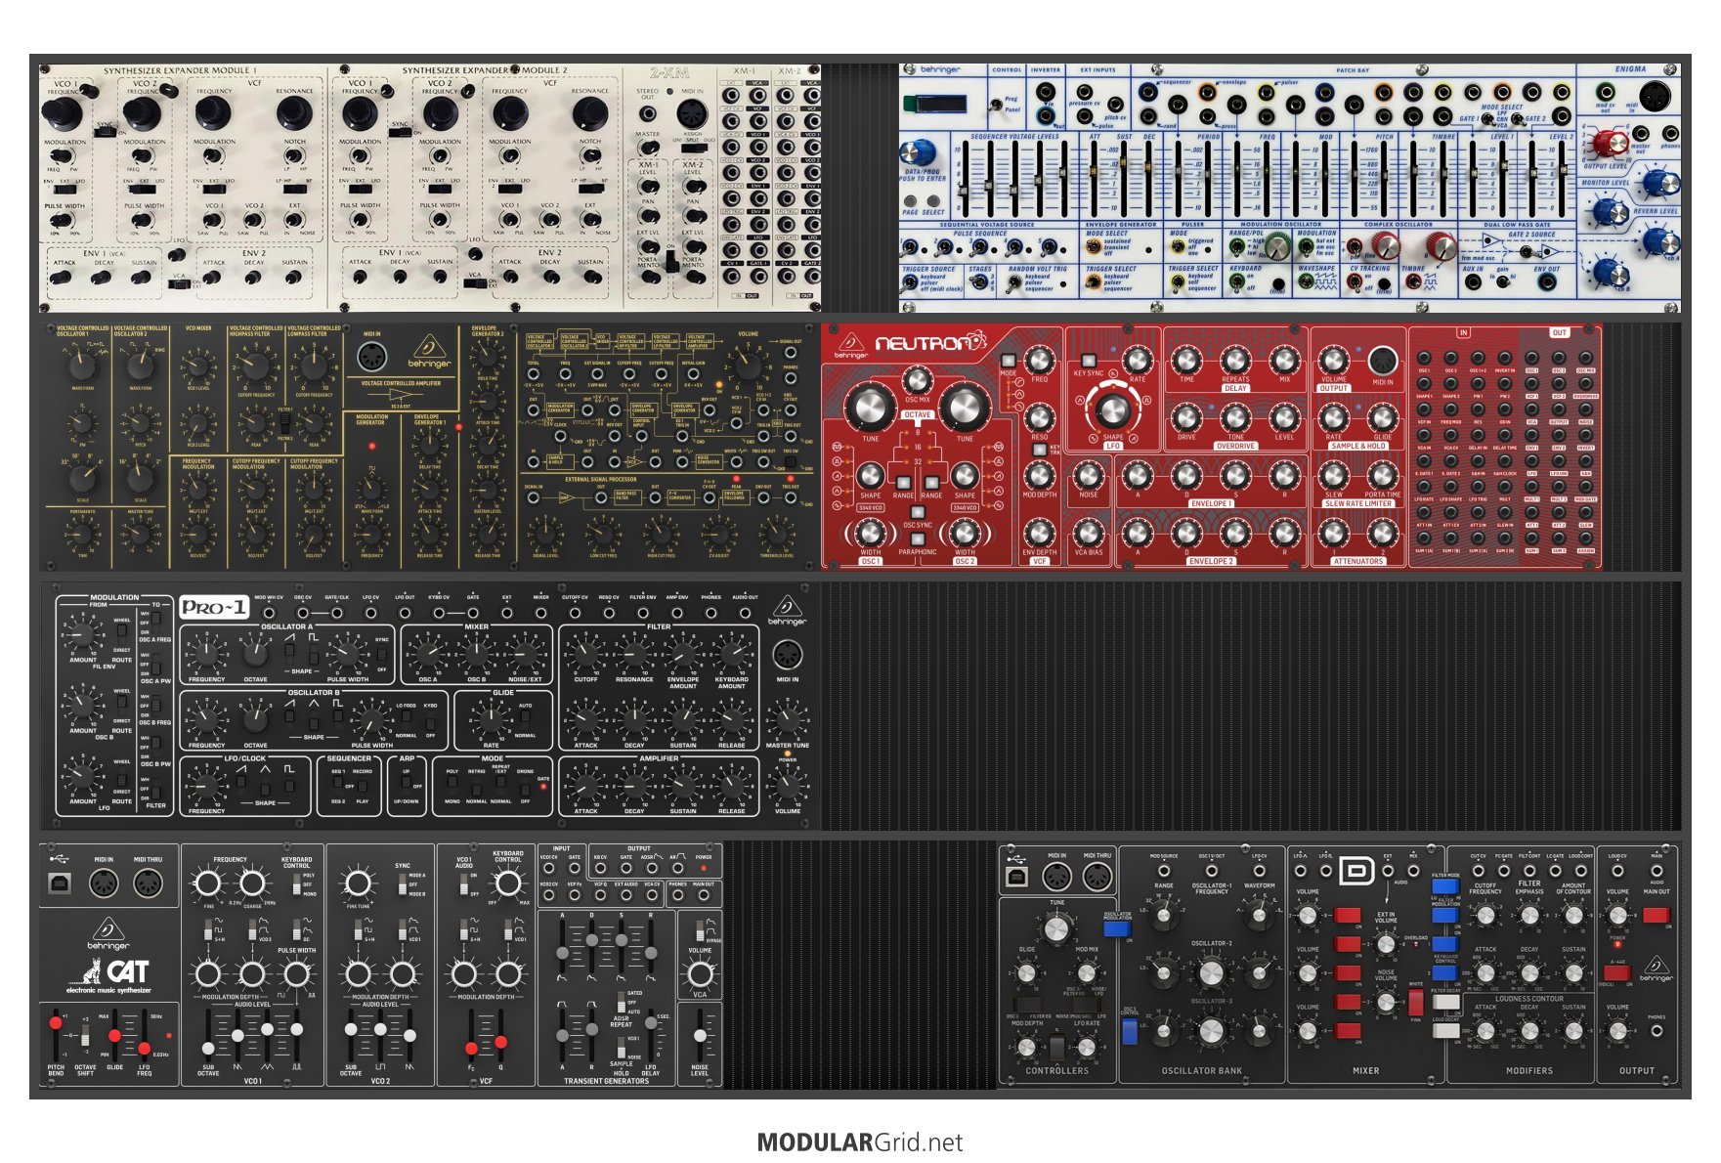Image resolution: width=1721 pixels, height=1163 pixels.
Task: Flip the CAT SYNC mode A/B switch
Action: pyautogui.click(x=403, y=883)
